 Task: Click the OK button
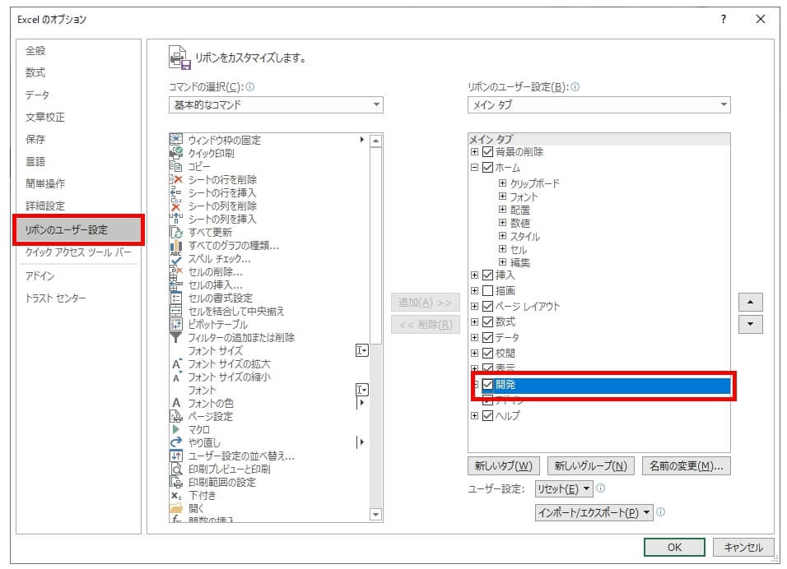tap(674, 547)
